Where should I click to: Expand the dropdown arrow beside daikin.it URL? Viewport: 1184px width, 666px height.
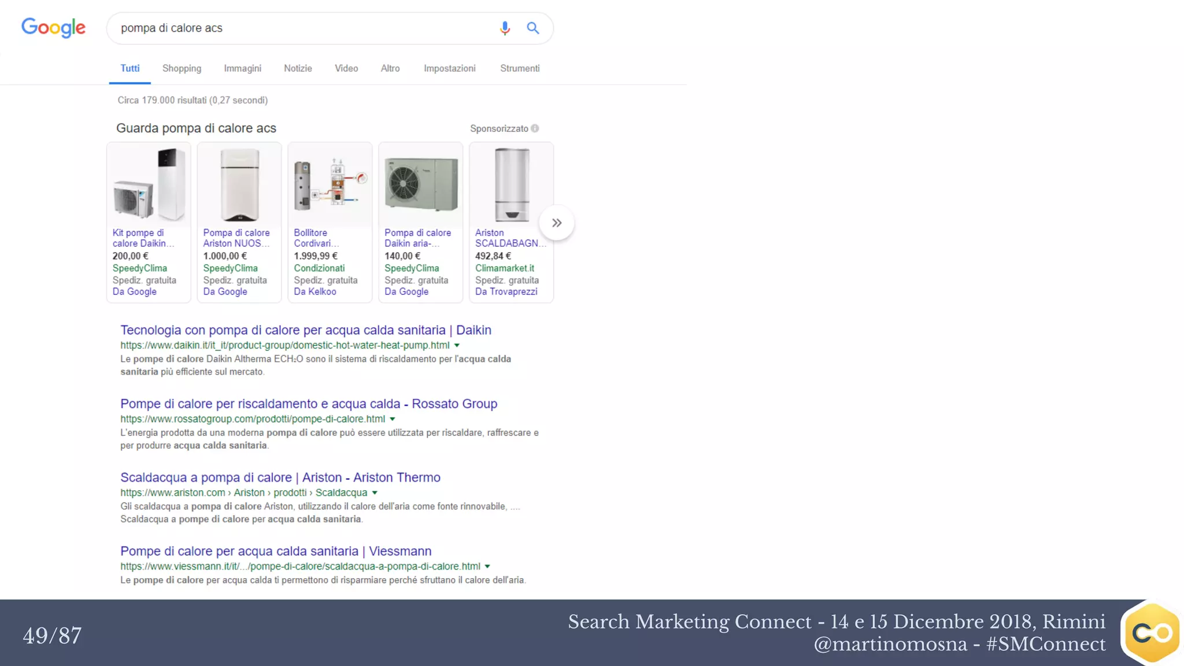(x=457, y=345)
